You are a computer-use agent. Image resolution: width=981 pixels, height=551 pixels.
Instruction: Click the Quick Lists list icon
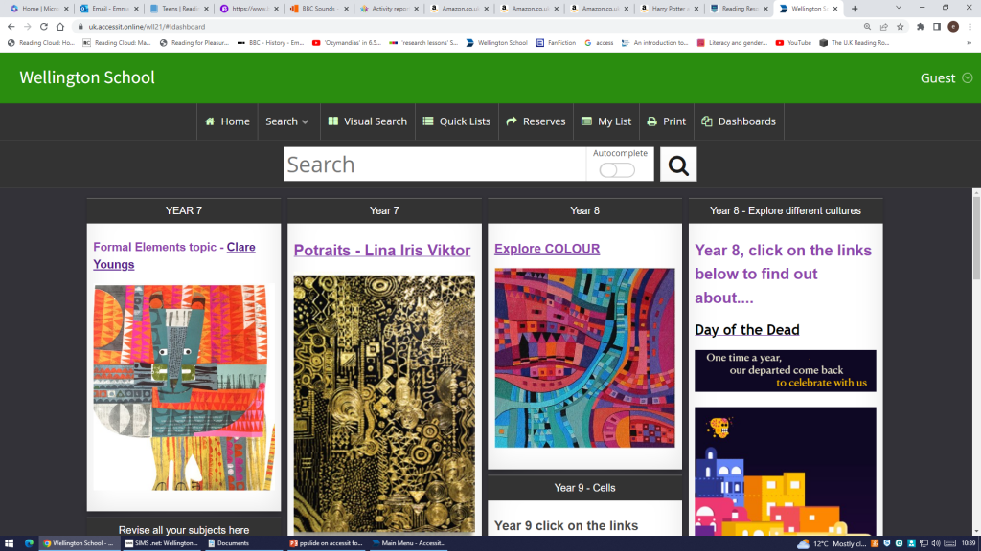tap(428, 121)
